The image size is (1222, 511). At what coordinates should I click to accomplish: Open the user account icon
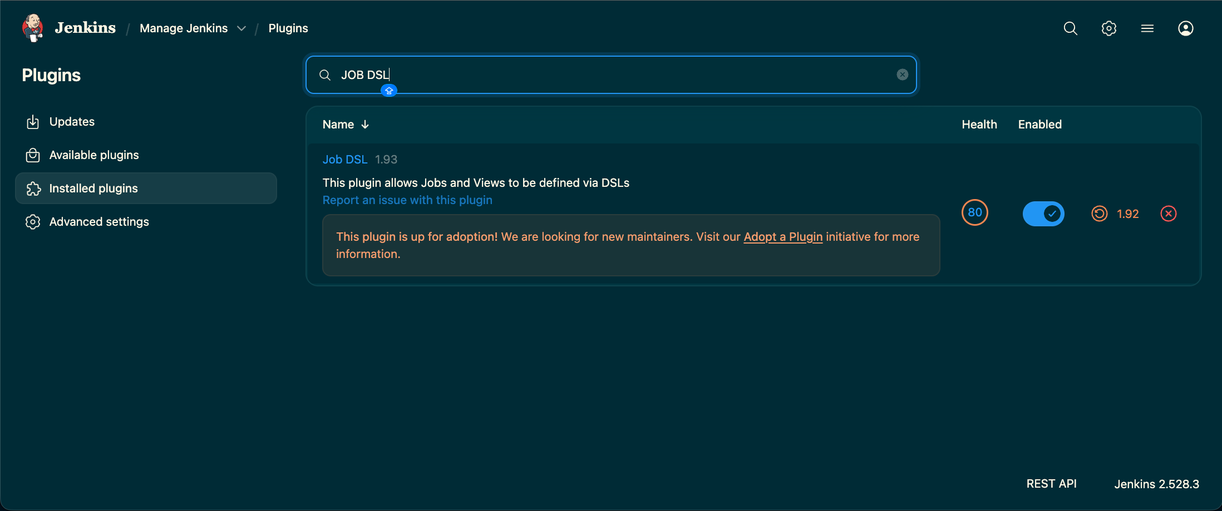coord(1185,28)
